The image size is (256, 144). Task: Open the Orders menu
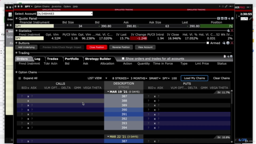67,6
